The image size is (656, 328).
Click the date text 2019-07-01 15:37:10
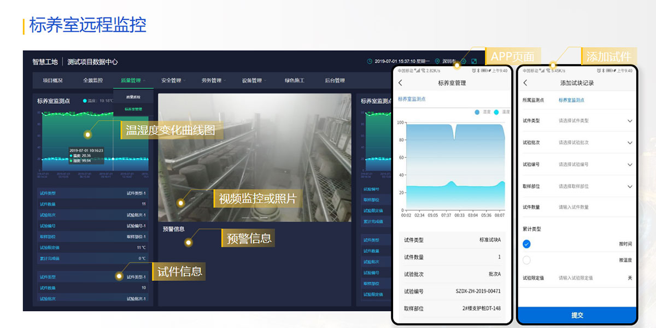click(395, 61)
